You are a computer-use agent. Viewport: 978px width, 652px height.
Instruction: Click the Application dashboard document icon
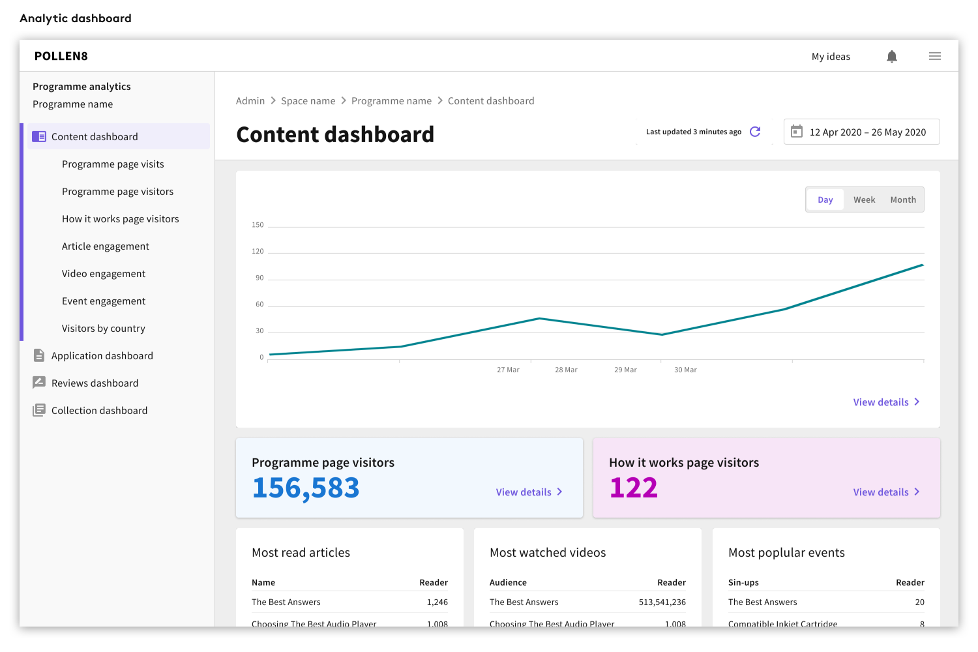(39, 355)
